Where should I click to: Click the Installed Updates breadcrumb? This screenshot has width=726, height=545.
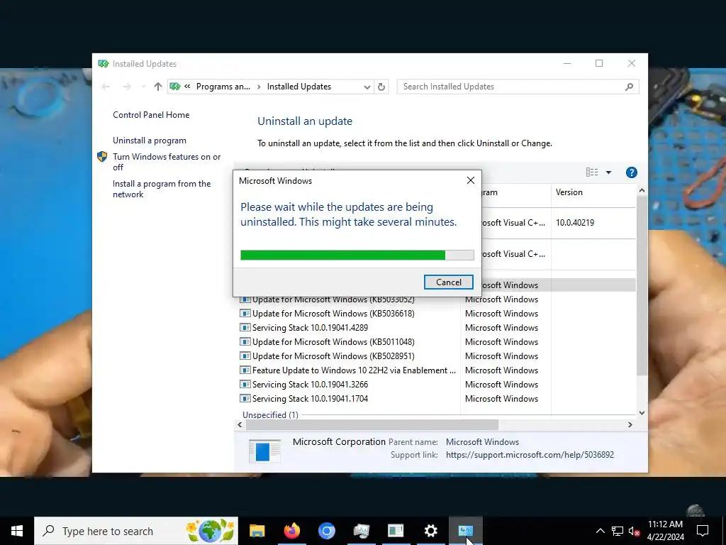[x=299, y=87]
